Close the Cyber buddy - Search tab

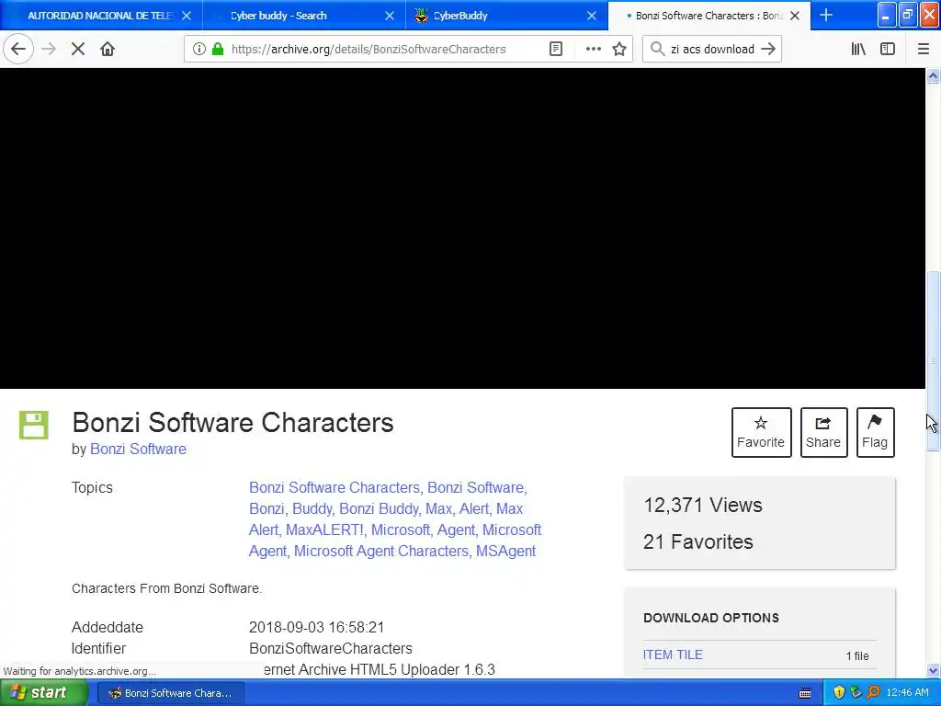tap(390, 16)
